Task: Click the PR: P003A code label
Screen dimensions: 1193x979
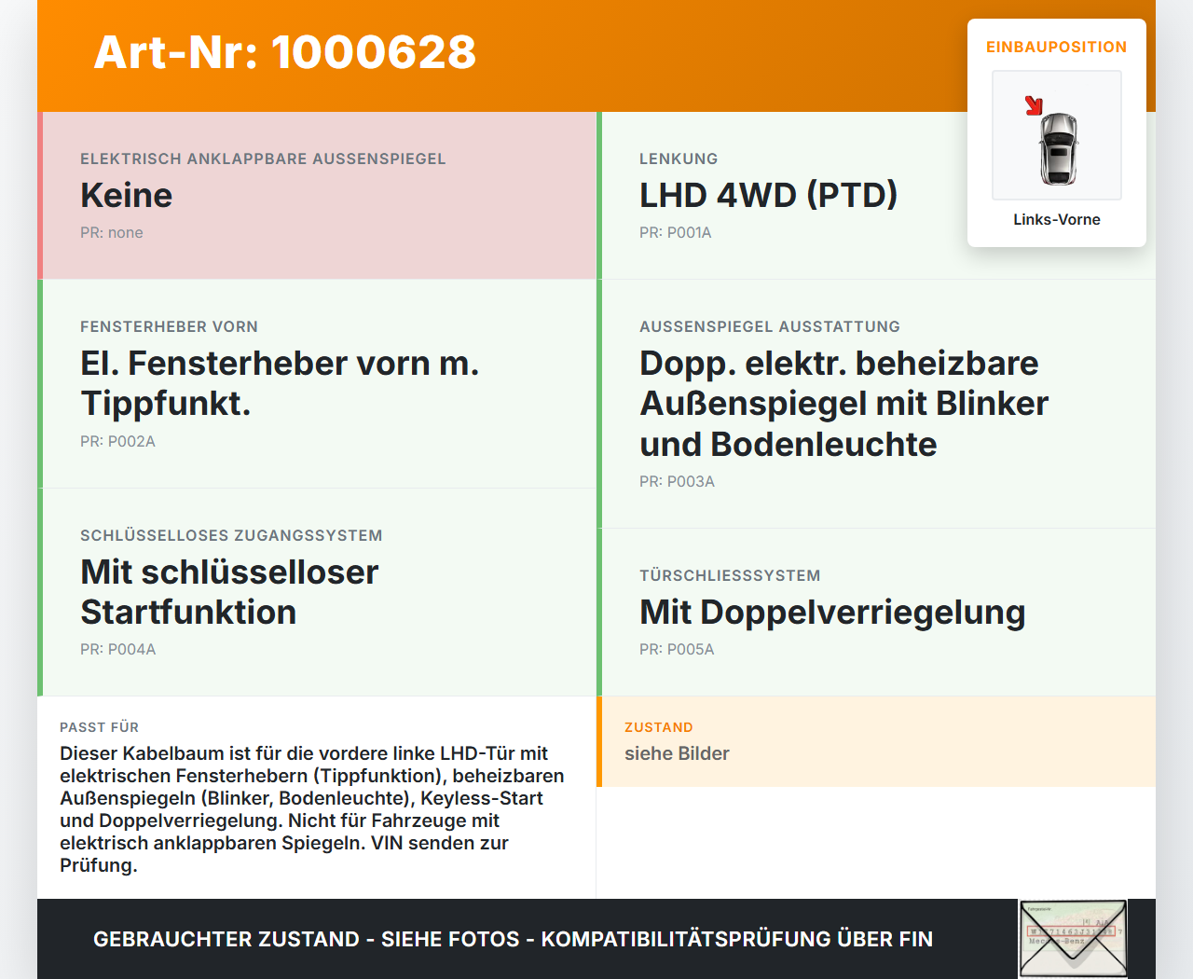Action: click(677, 482)
